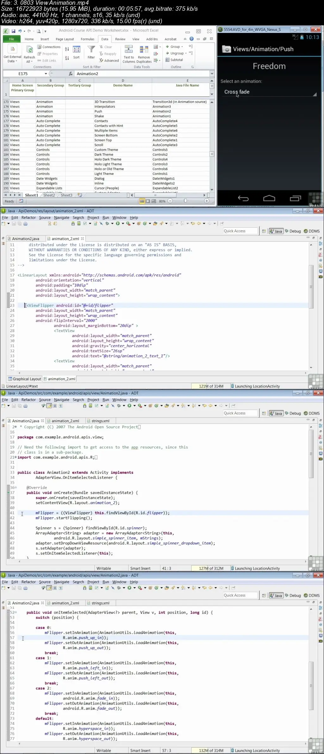Select Java perspective in animation_2.xml ADT window

coord(276,231)
